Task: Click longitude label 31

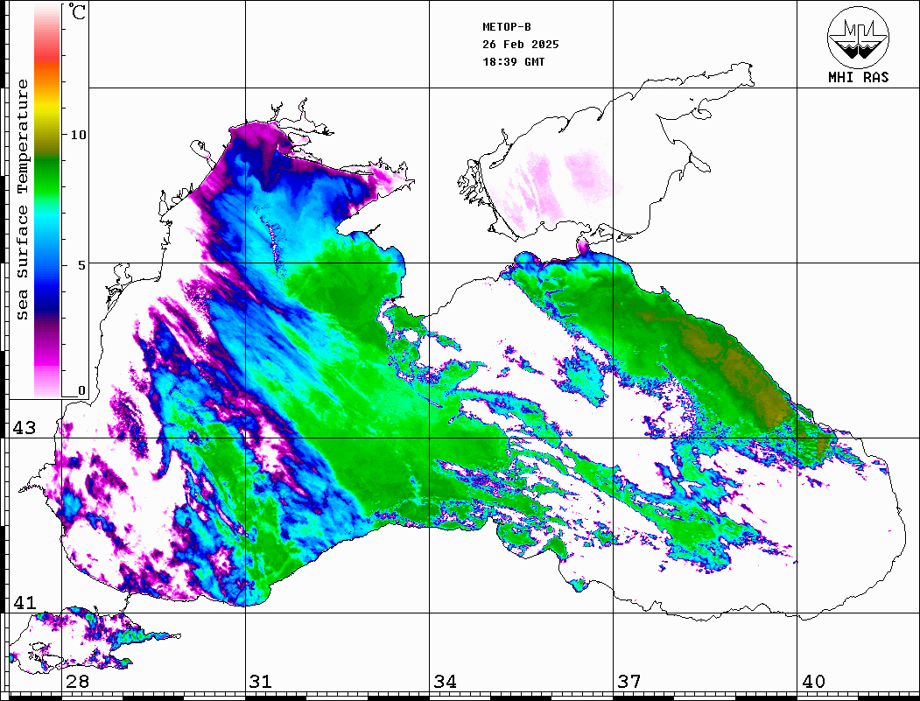Action: click(x=261, y=681)
